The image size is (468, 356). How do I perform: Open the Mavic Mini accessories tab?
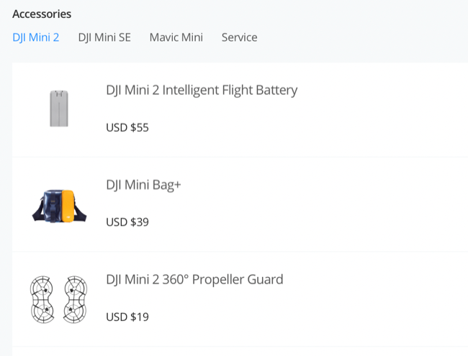pos(176,37)
